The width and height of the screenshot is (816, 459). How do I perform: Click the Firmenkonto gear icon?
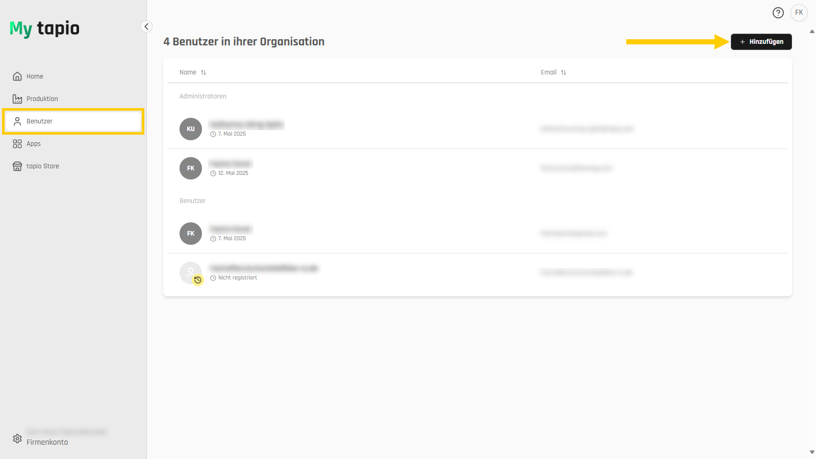click(17, 439)
